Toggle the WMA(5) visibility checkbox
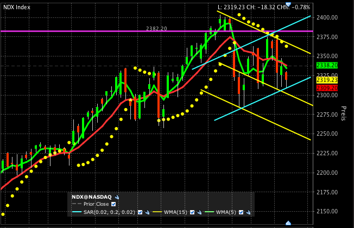This screenshot has height=228, width=354. coord(241,212)
